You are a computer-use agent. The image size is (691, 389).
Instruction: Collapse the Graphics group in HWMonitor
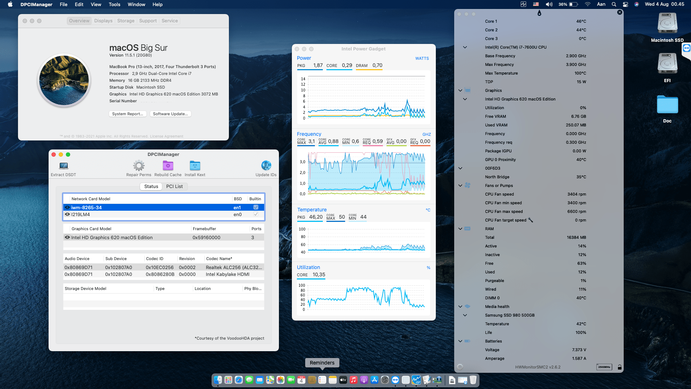460,90
